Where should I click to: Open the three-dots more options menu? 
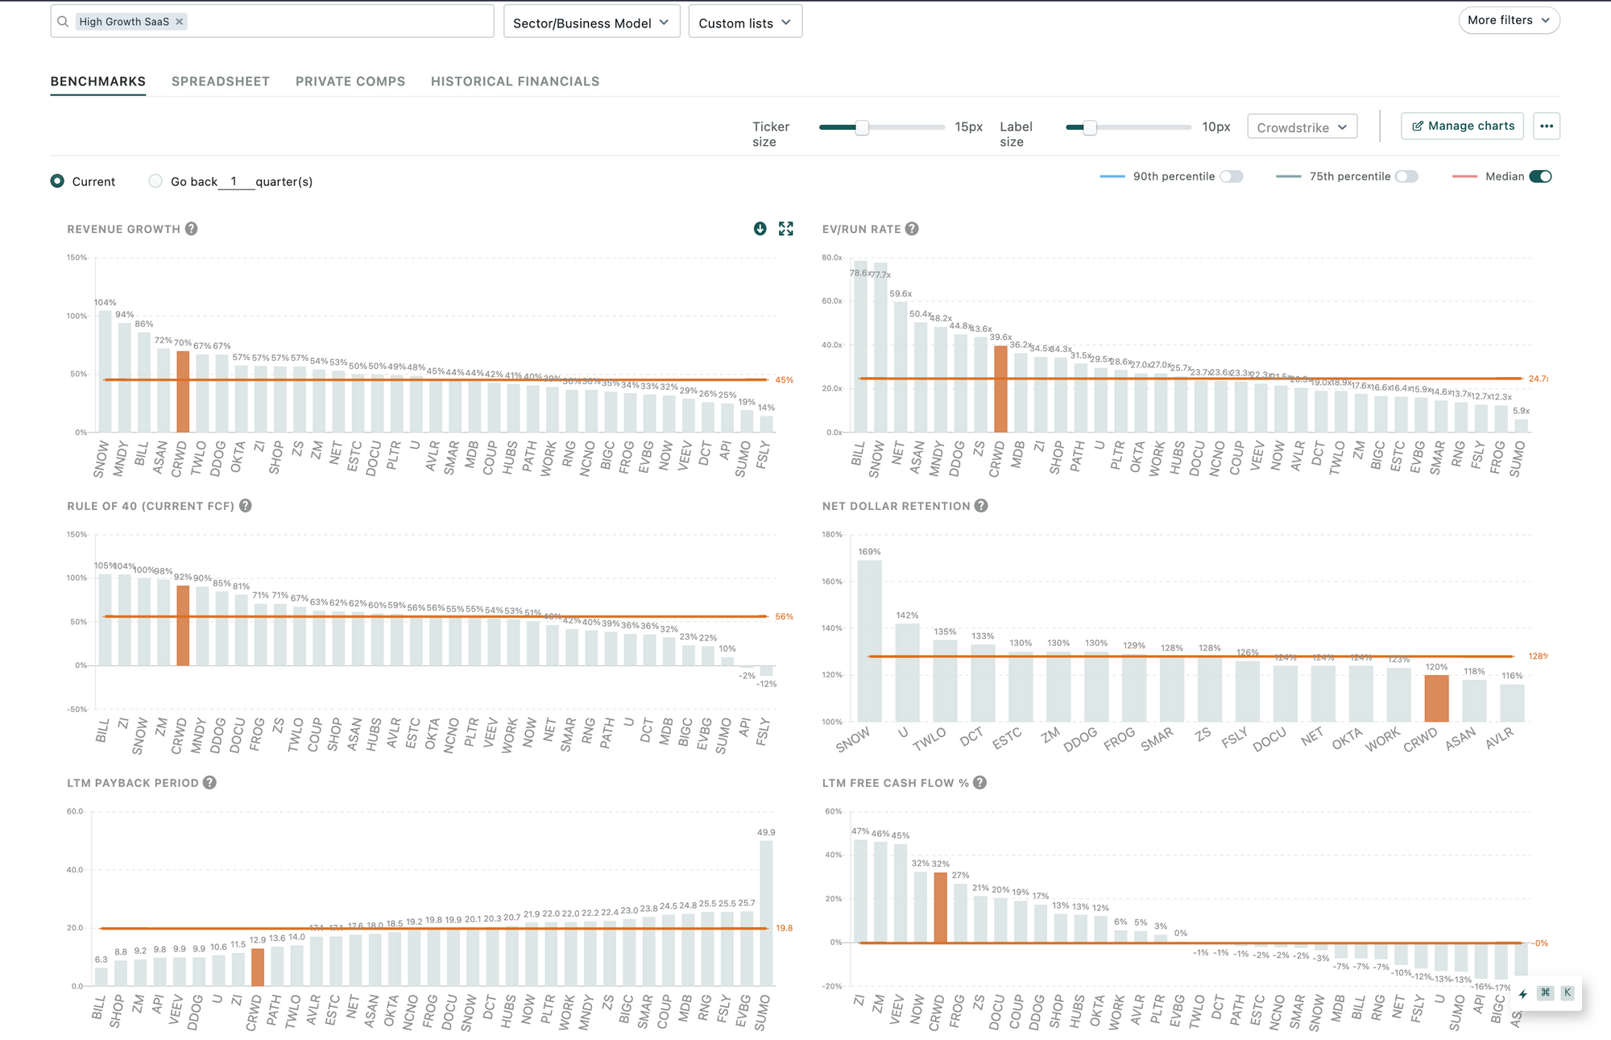(1546, 126)
